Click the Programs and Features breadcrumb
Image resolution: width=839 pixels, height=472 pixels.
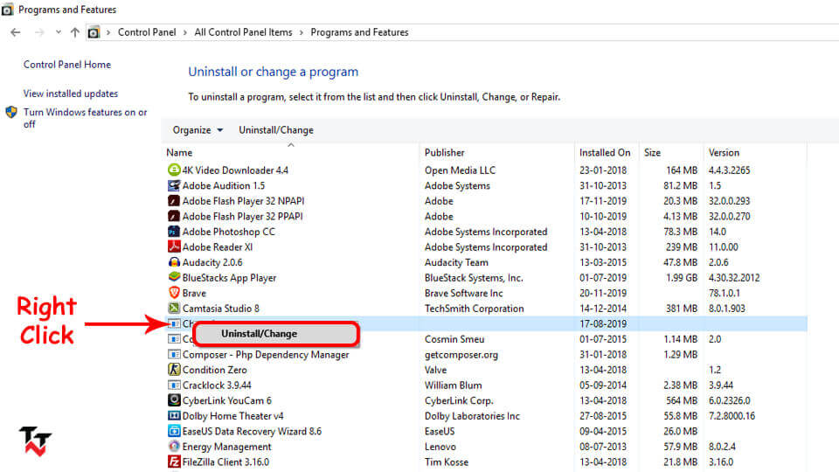point(359,32)
